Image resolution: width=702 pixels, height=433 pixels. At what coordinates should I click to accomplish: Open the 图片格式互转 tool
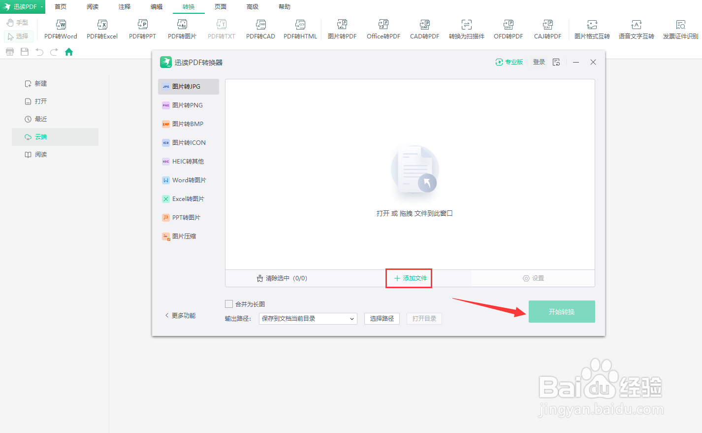pyautogui.click(x=592, y=30)
